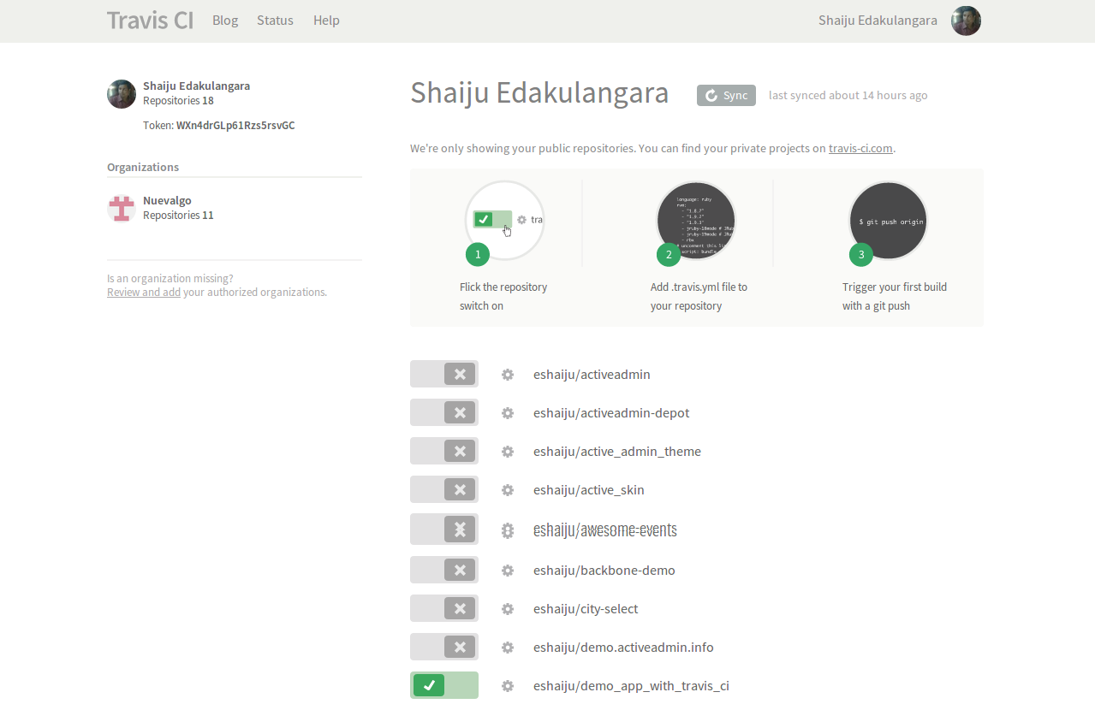Open settings gear for eshaiju/demo_app_with_travis_ci

click(507, 685)
